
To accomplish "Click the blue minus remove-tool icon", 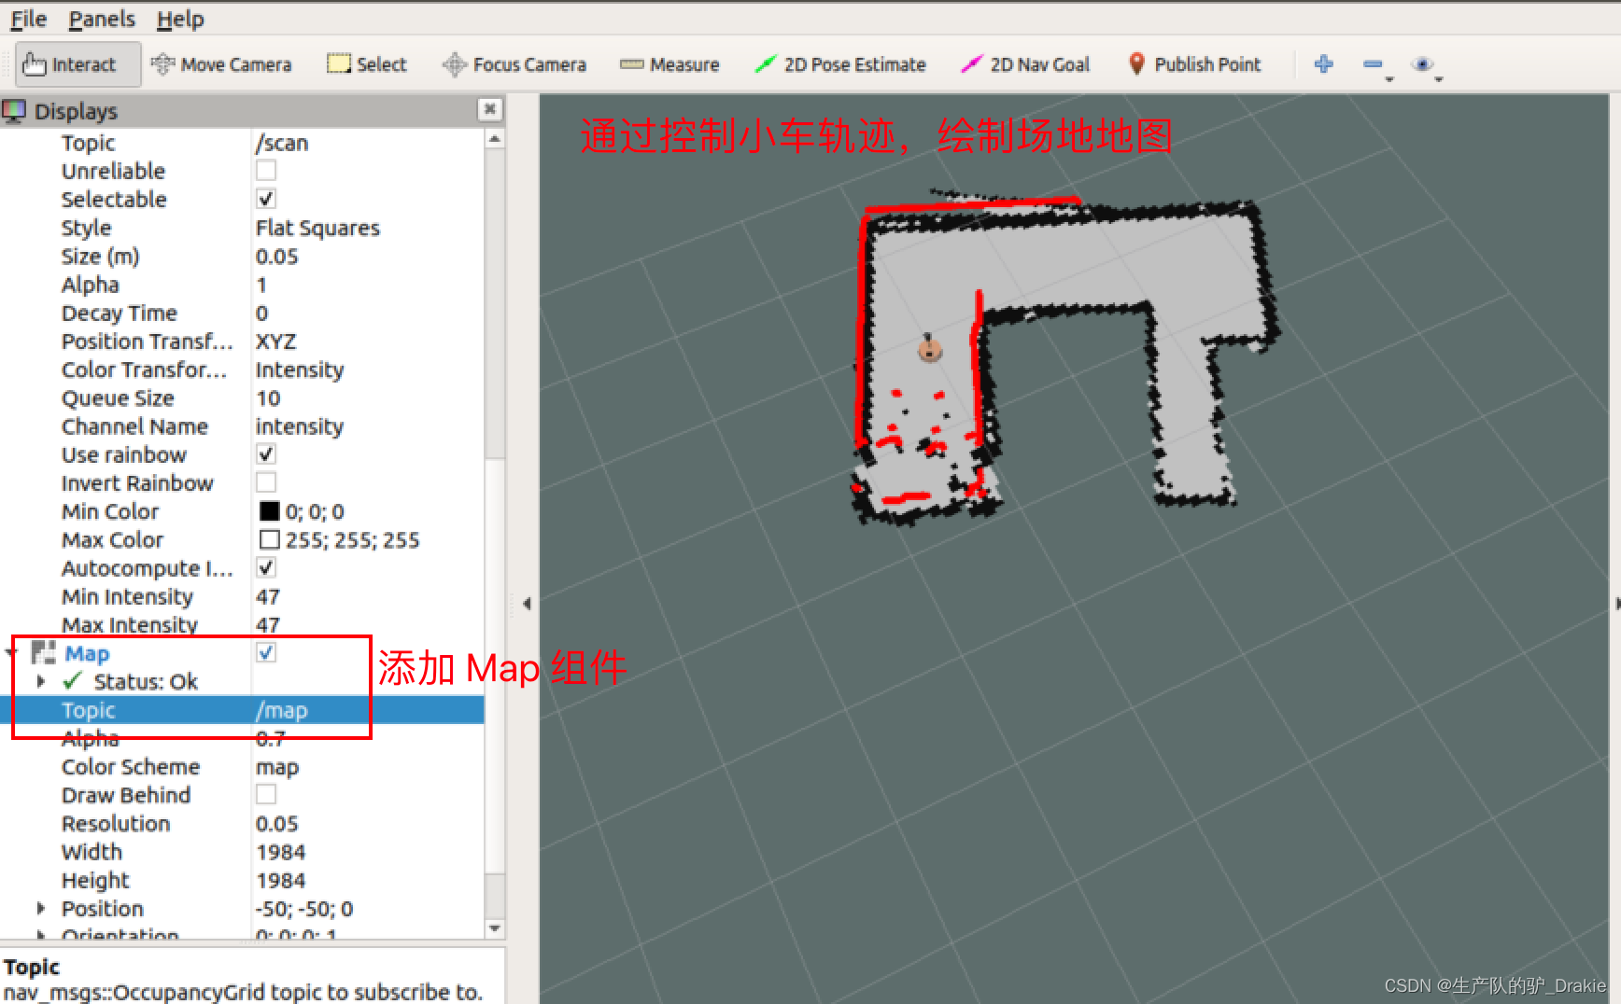I will click(x=1373, y=64).
